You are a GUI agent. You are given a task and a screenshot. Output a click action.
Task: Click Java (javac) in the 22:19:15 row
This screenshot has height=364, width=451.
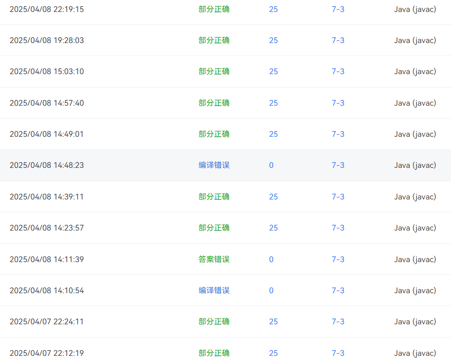(x=415, y=10)
